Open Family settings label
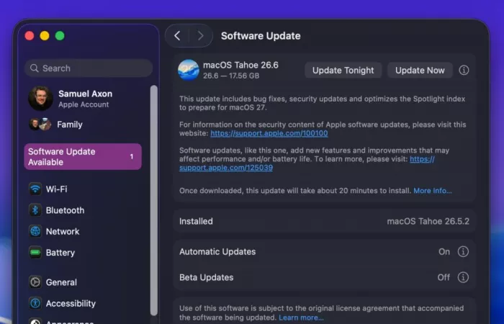Viewport: 504px width, 324px height. tap(70, 125)
